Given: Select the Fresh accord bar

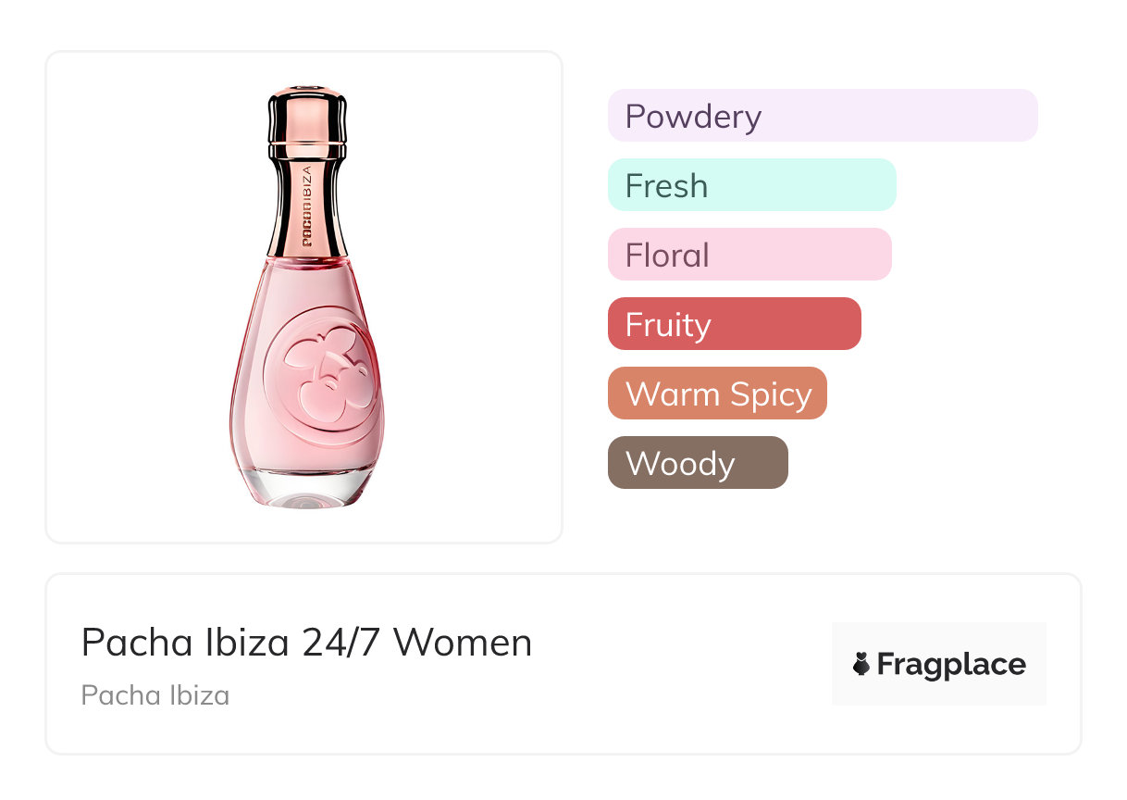Looking at the screenshot, I should pyautogui.click(x=751, y=185).
